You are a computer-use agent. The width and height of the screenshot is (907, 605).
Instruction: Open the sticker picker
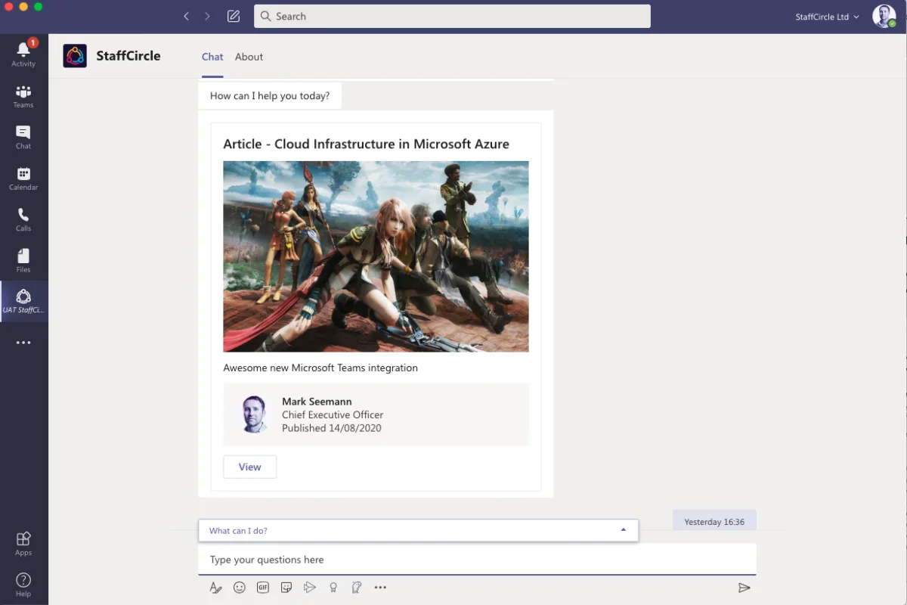tap(286, 588)
